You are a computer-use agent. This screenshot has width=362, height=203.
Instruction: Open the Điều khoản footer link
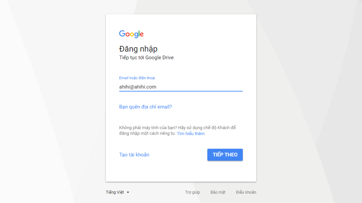246,192
